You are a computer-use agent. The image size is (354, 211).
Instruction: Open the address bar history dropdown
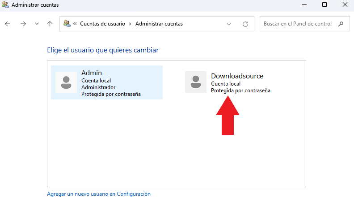[229, 24]
